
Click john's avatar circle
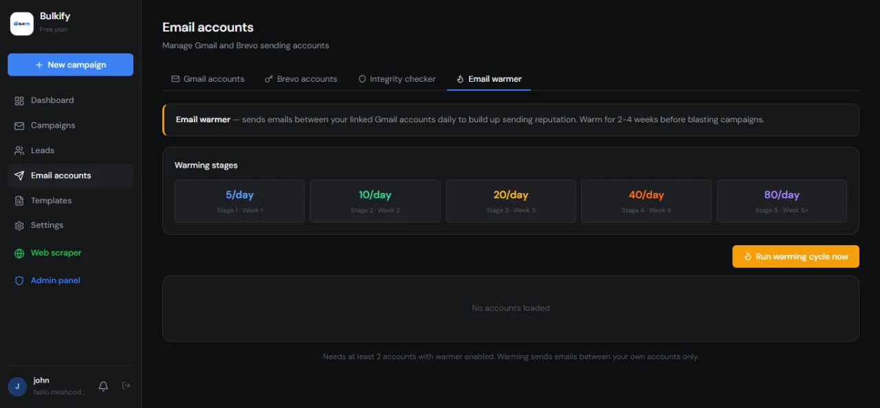click(x=17, y=386)
